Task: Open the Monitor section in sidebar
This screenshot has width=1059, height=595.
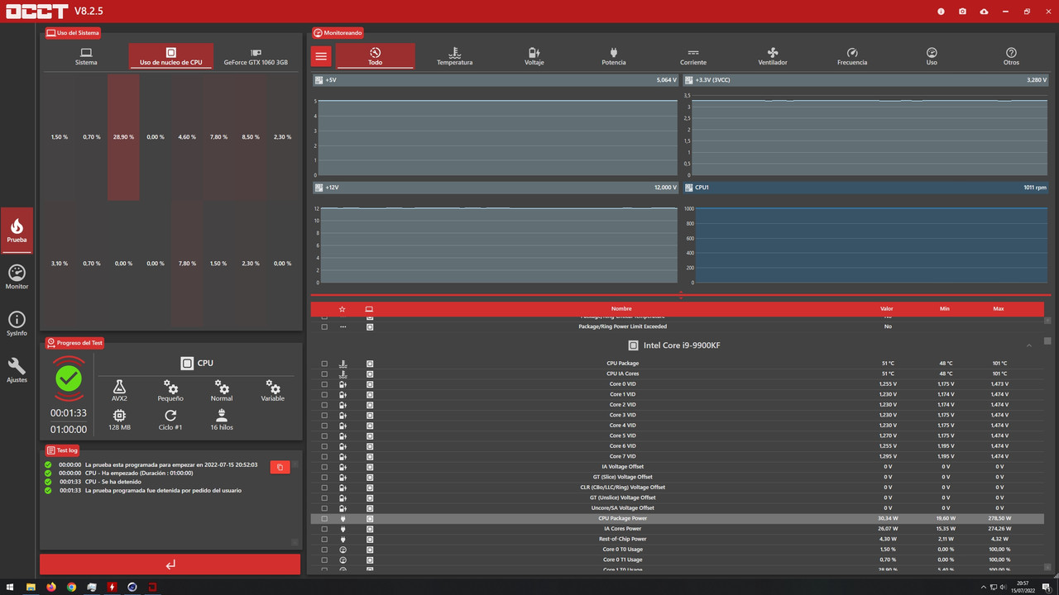Action: point(17,277)
